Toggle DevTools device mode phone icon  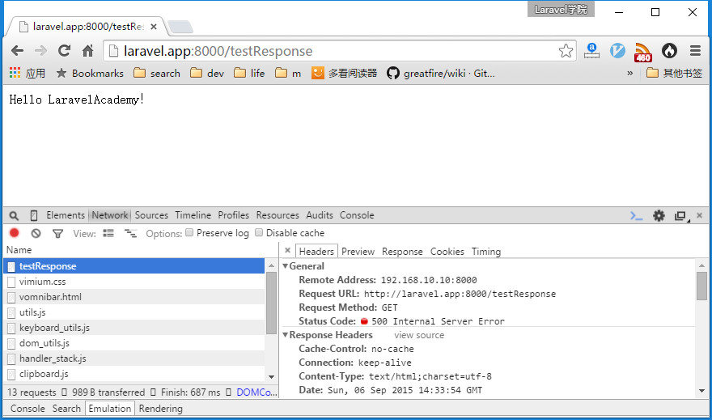[x=34, y=216]
